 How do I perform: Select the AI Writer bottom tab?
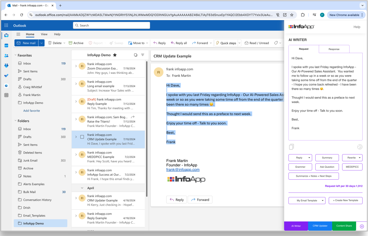click(x=296, y=226)
